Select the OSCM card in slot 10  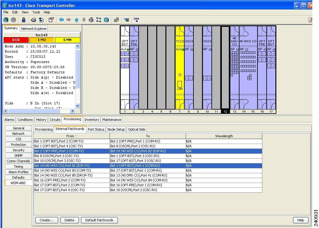(x=207, y=68)
